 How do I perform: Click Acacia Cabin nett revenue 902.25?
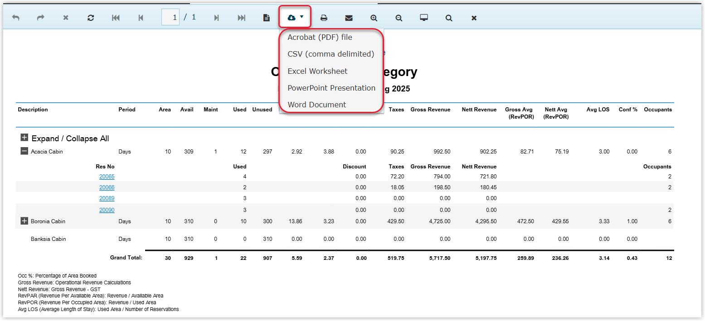[x=488, y=152]
